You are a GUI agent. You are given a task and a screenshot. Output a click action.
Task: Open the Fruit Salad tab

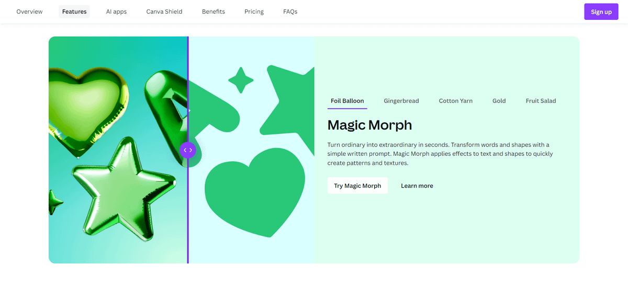[541, 101]
